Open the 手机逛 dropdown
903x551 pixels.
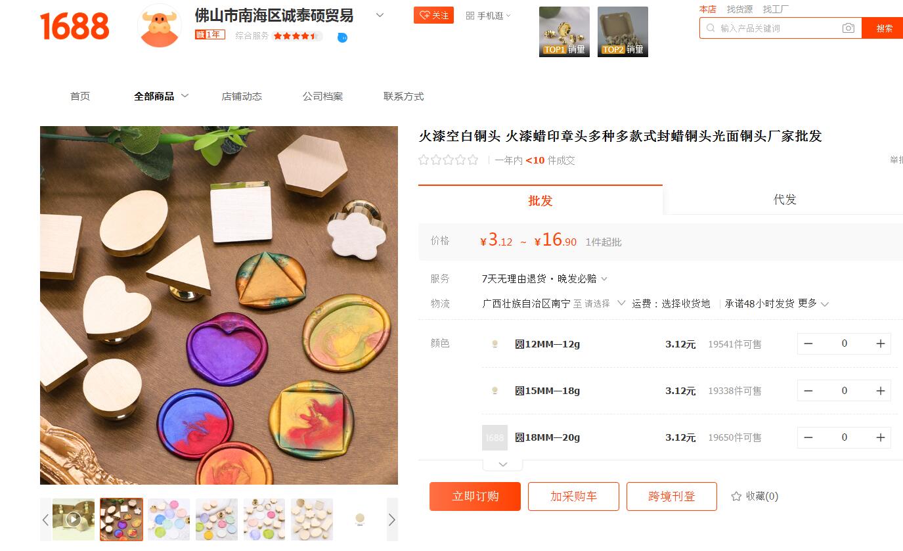coord(488,16)
